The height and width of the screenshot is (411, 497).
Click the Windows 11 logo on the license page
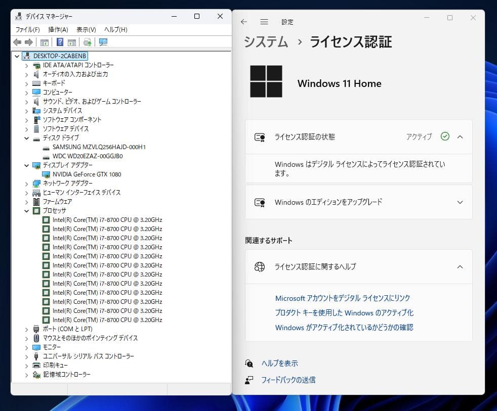[x=267, y=81]
